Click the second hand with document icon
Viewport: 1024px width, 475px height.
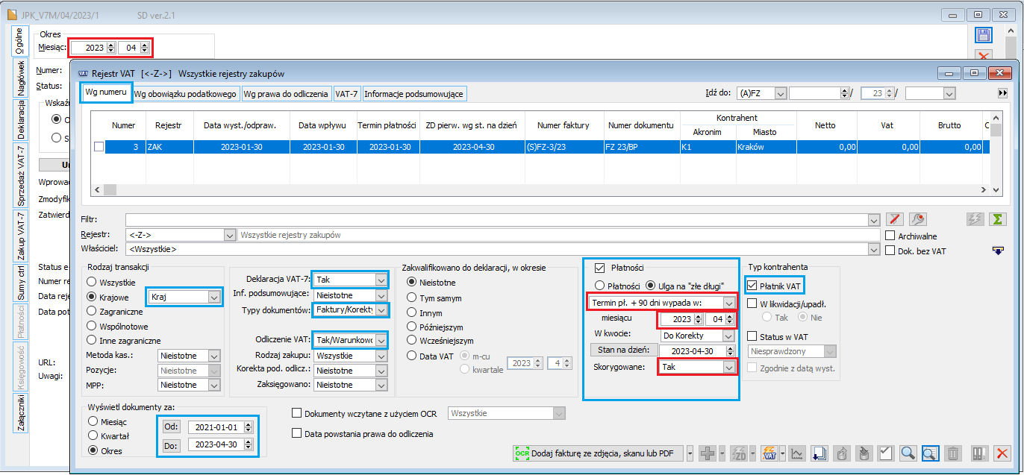pos(864,453)
